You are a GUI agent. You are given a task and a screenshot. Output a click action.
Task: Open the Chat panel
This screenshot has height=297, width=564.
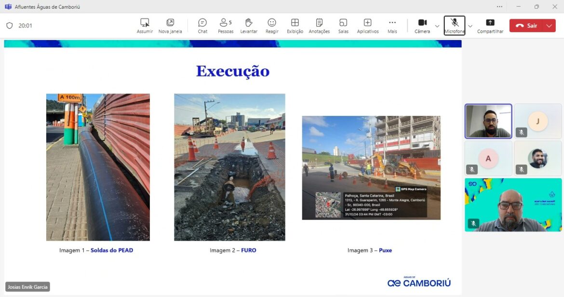[202, 26]
